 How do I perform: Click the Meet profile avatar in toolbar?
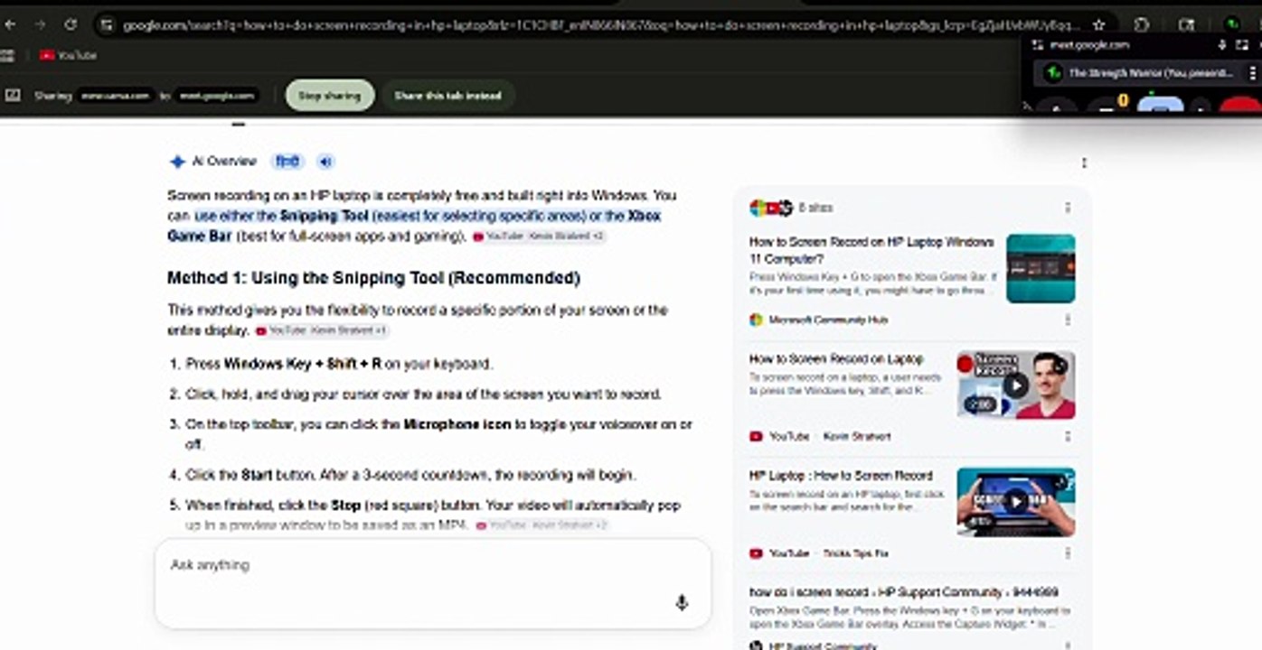coord(1231,25)
